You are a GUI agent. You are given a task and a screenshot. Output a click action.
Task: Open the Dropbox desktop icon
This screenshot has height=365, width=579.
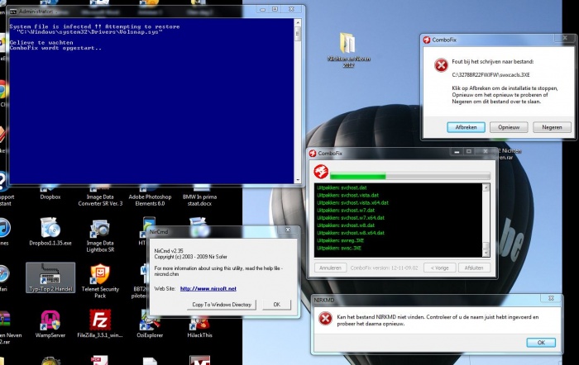point(50,192)
